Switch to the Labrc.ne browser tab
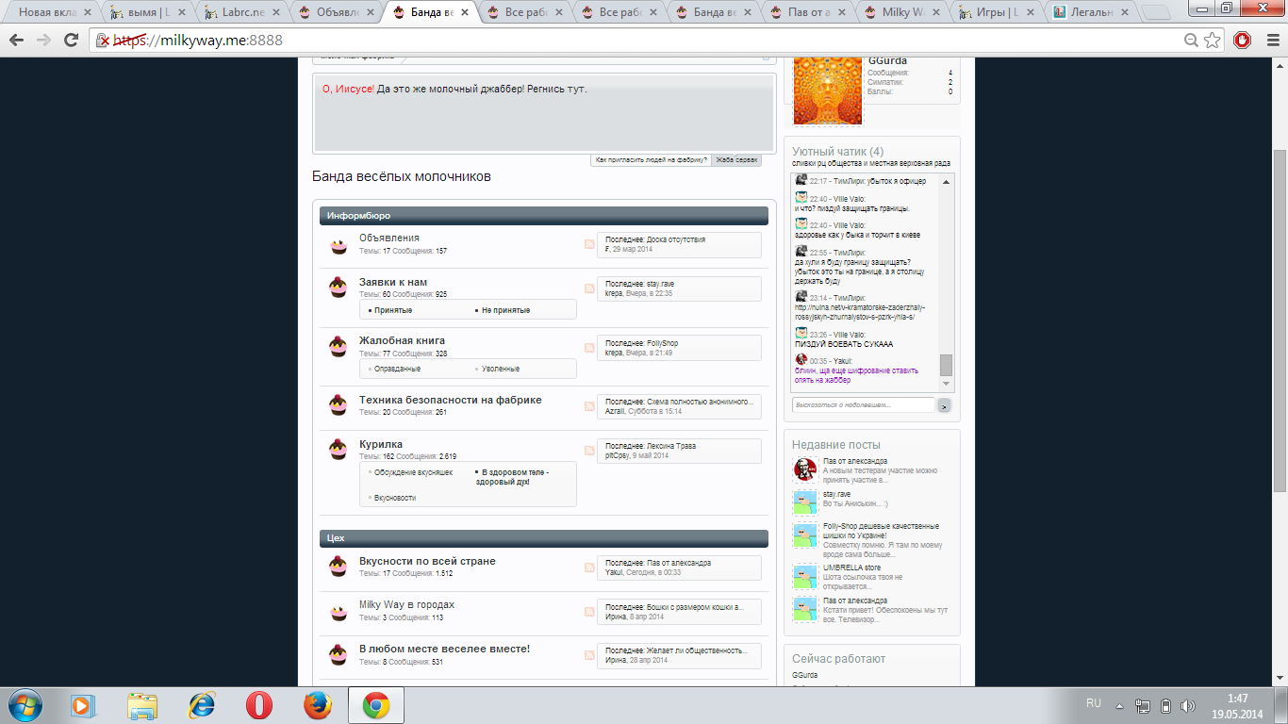1288x724 pixels. 239,12
